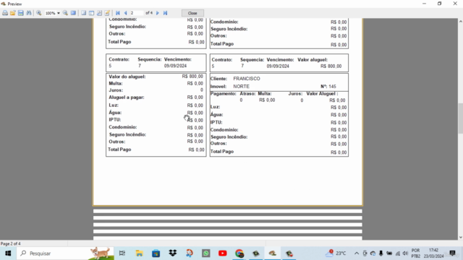Open page settings toolbar icon

click(x=99, y=13)
